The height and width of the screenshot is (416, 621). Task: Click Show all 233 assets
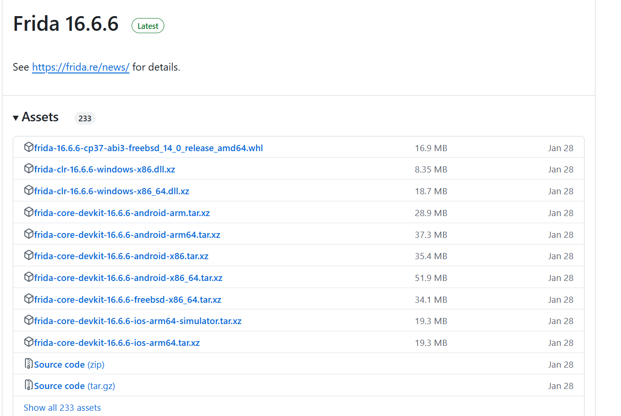[x=62, y=408]
